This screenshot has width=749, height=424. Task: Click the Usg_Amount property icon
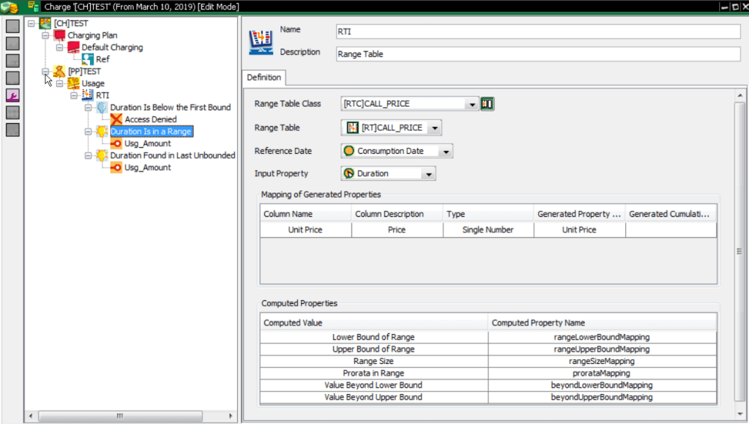(116, 143)
